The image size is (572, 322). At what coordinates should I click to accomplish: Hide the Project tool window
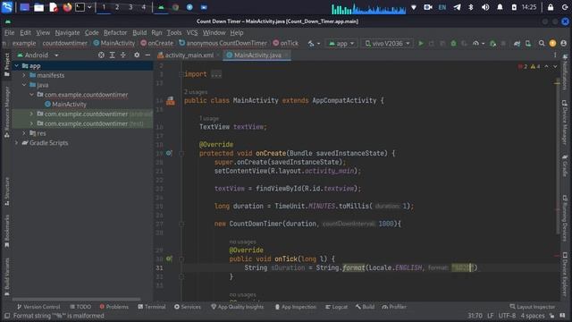147,55
